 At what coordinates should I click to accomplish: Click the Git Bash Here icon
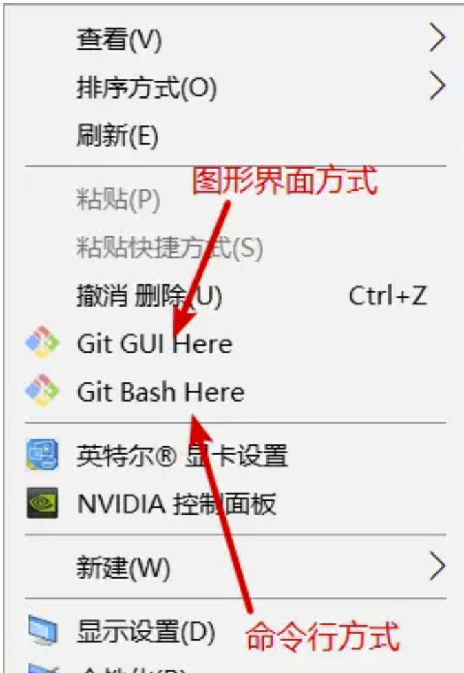(42, 391)
